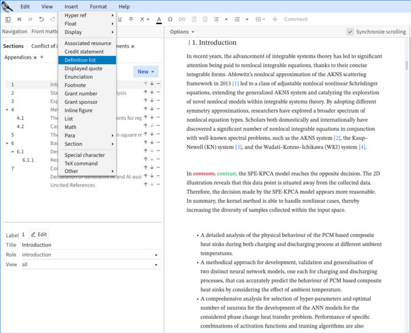The image size is (411, 333).
Task: Open the text color tool
Action: click(159, 19)
